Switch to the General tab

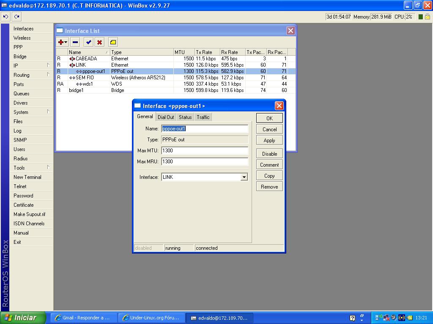[145, 116]
